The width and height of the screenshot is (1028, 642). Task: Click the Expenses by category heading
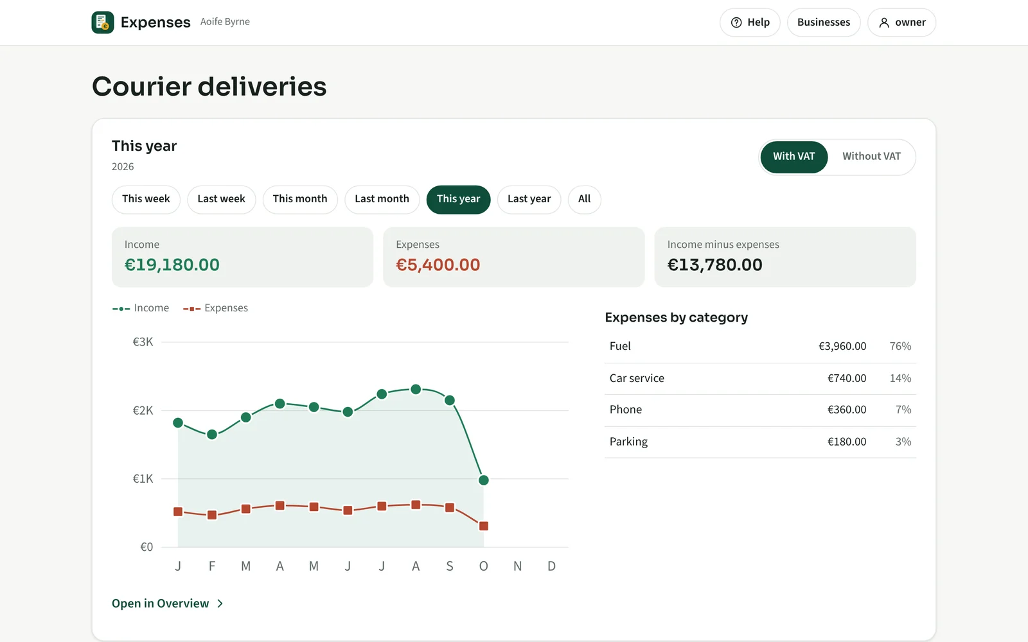click(x=676, y=318)
